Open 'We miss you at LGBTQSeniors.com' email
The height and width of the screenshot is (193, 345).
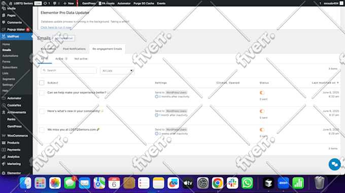click(x=74, y=130)
